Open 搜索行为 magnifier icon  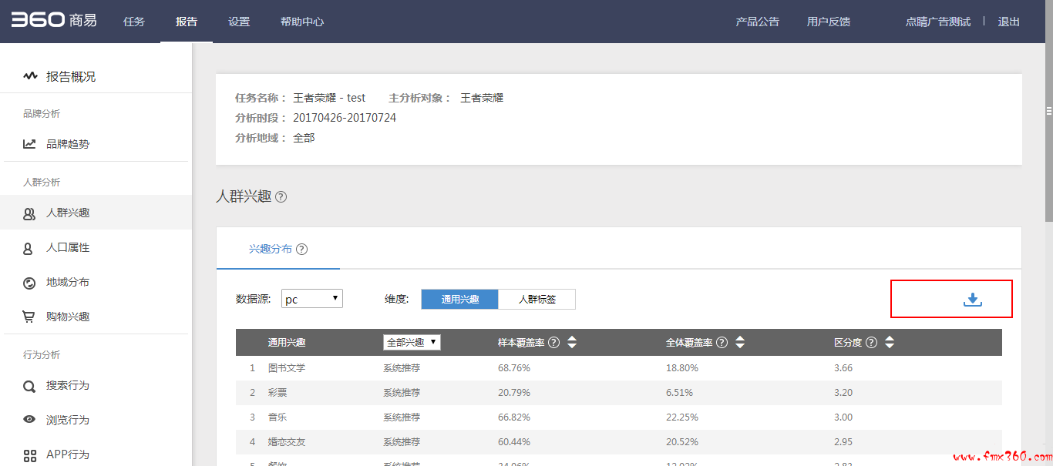[x=29, y=386]
